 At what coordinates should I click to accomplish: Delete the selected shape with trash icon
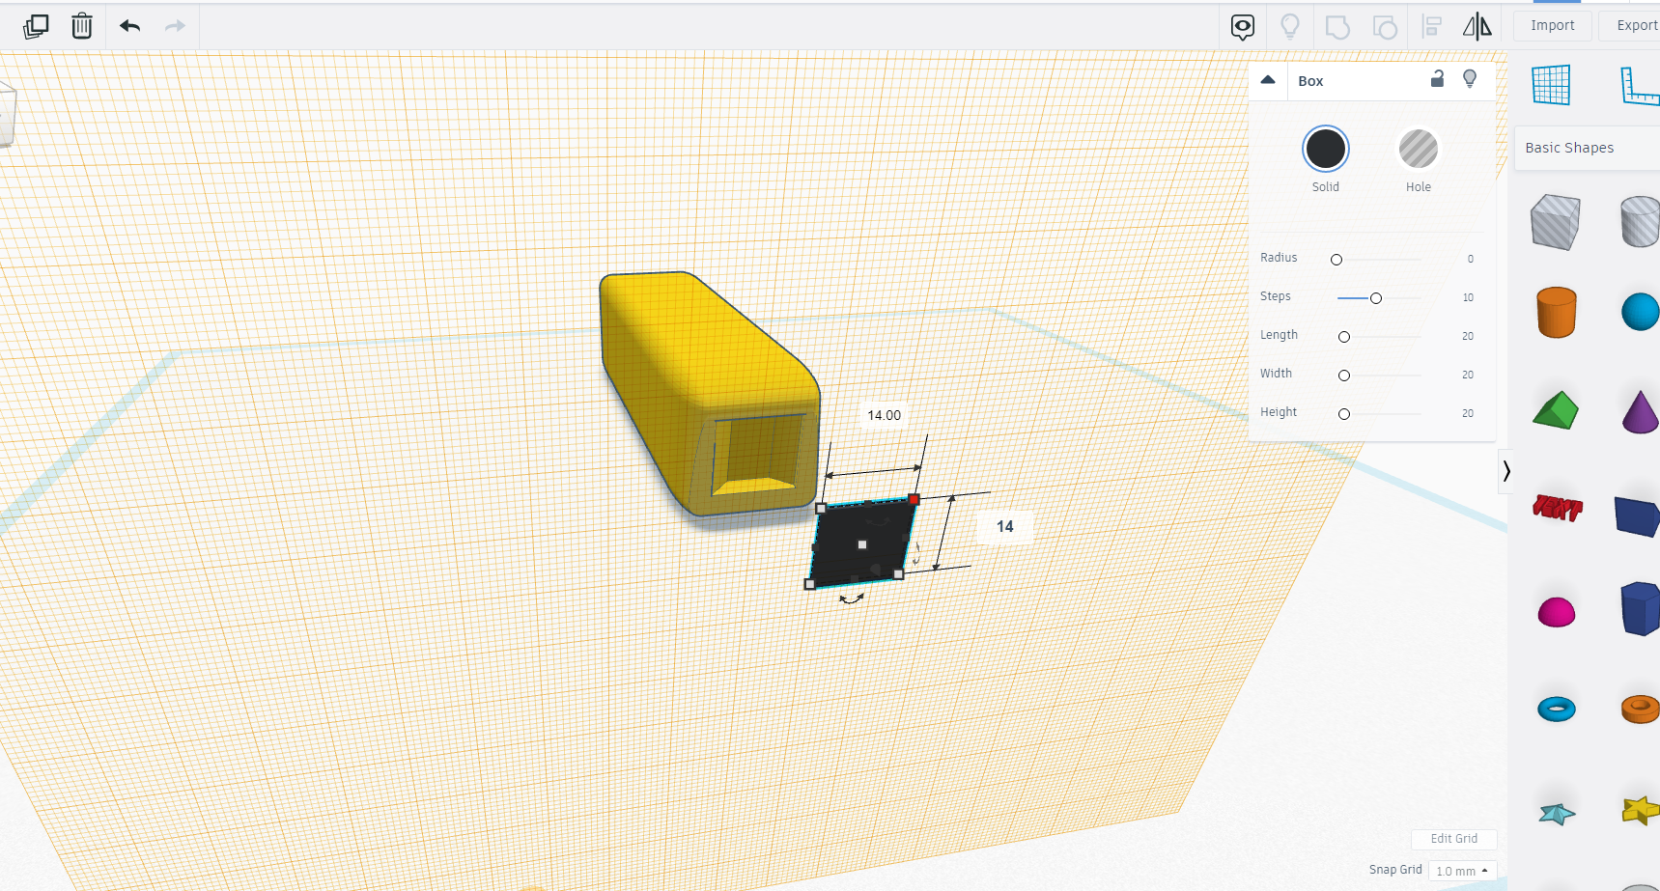(82, 26)
